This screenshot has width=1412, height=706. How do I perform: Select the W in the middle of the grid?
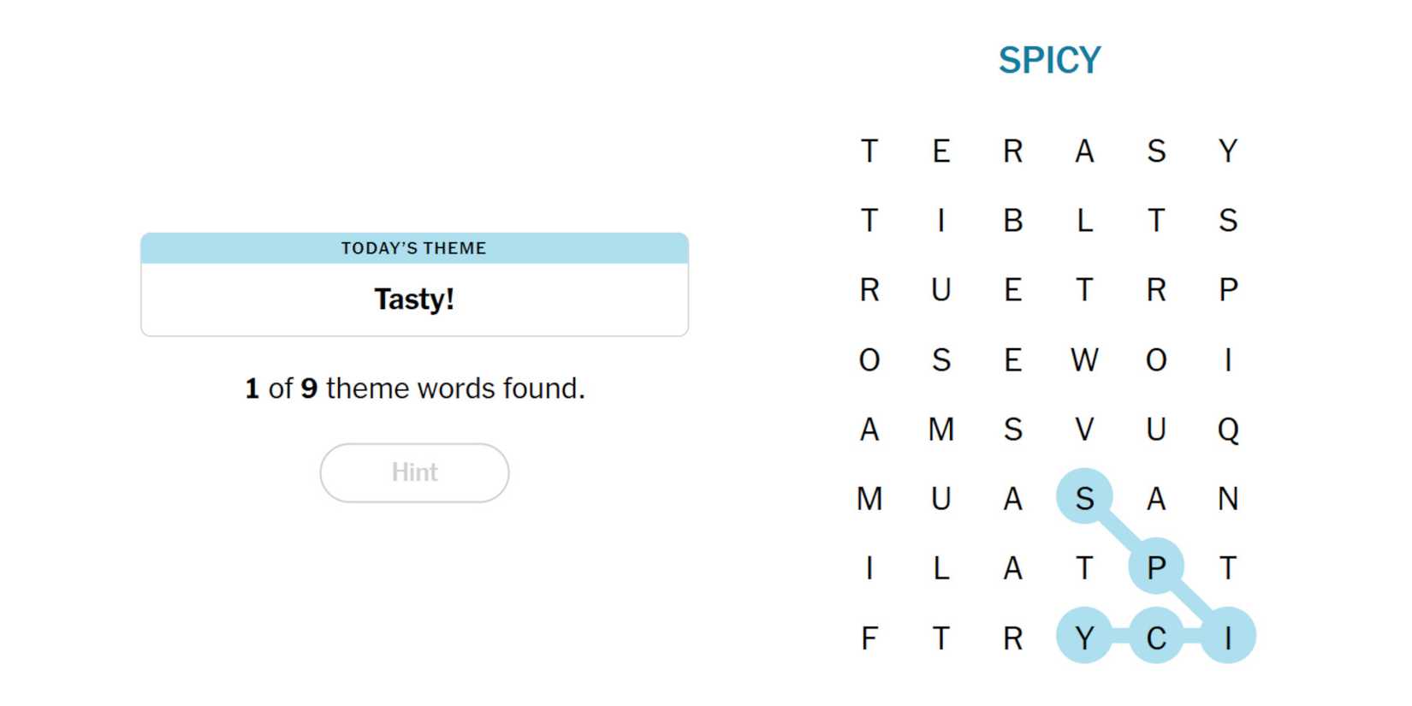click(1084, 360)
